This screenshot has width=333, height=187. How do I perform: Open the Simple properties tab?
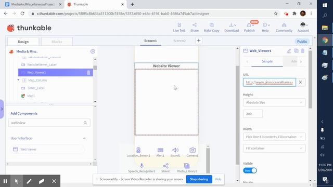267,61
